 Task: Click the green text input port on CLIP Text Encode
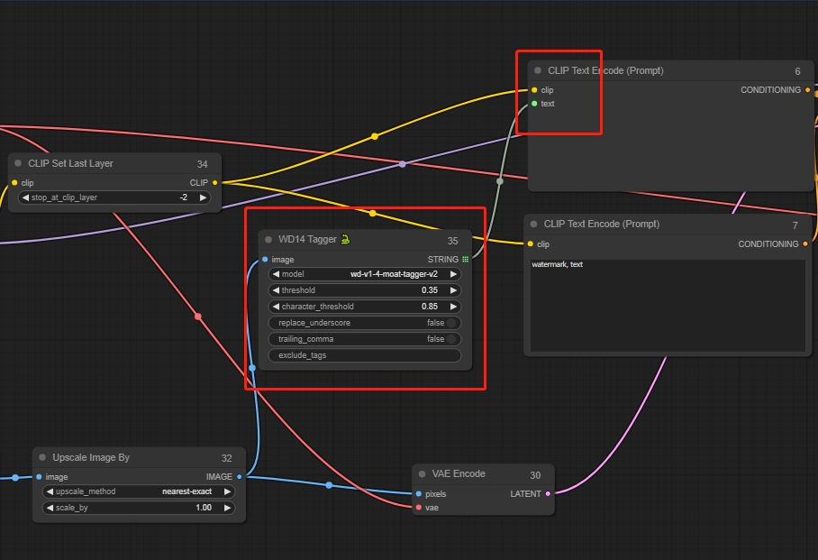click(x=534, y=104)
